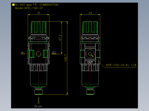Click the circular port on left view body

point(38,54)
